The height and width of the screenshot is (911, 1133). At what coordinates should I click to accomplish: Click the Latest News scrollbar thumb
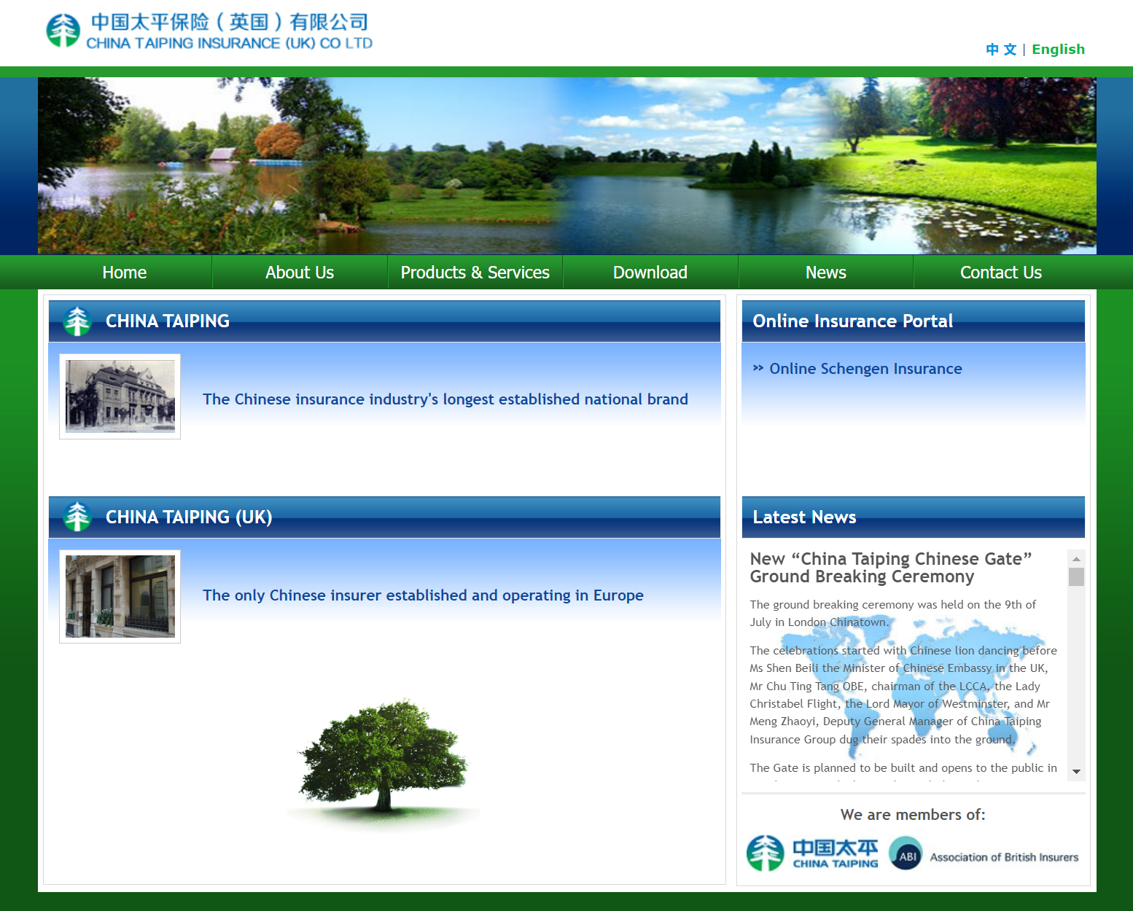1076,576
